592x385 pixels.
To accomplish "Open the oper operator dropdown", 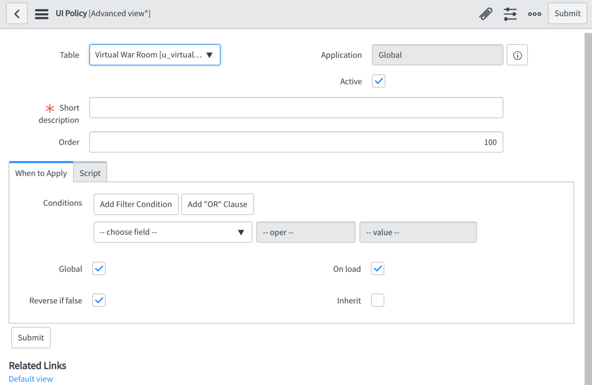I will tap(305, 232).
